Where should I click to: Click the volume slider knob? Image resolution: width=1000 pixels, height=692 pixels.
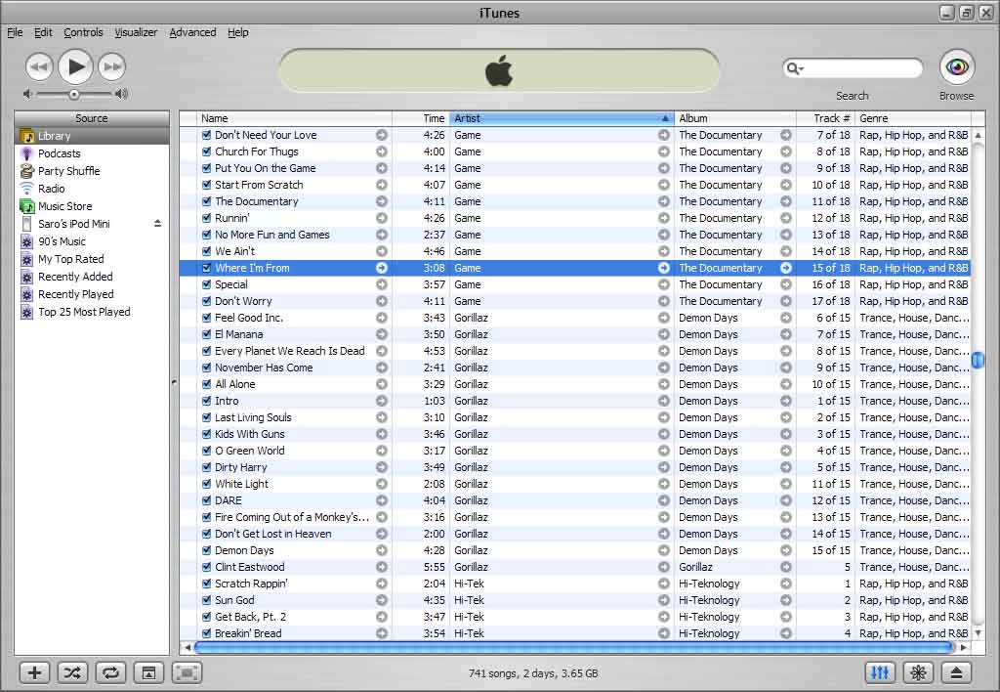74,95
